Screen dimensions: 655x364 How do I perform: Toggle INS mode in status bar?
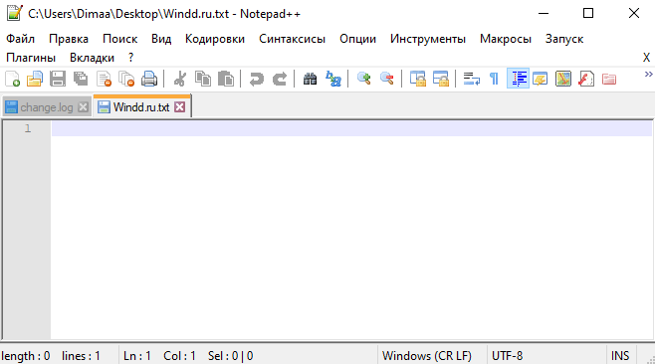tap(620, 356)
